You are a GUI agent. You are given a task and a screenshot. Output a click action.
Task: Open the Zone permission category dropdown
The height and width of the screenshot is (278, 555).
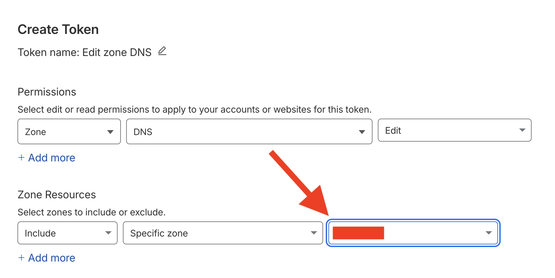pyautogui.click(x=66, y=131)
